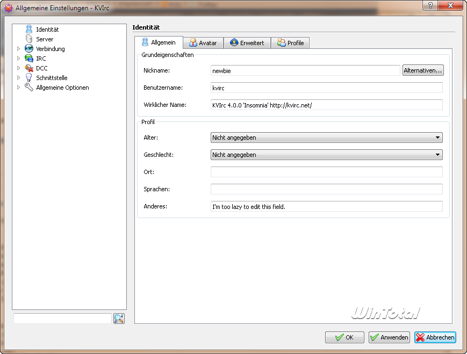Expand the IRC tree node
Screen dimensions: 467x354
(18, 59)
